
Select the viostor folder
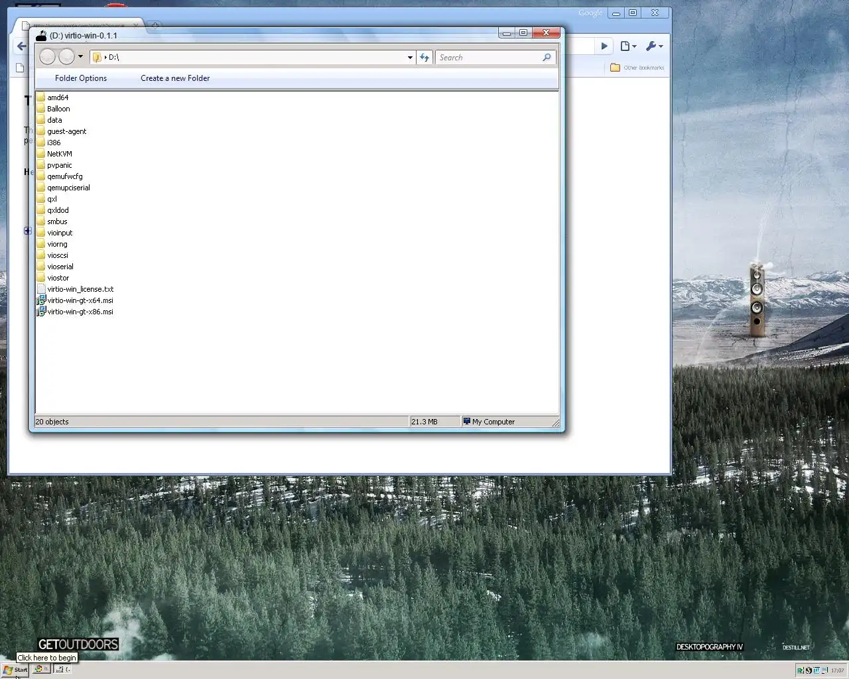point(53,278)
